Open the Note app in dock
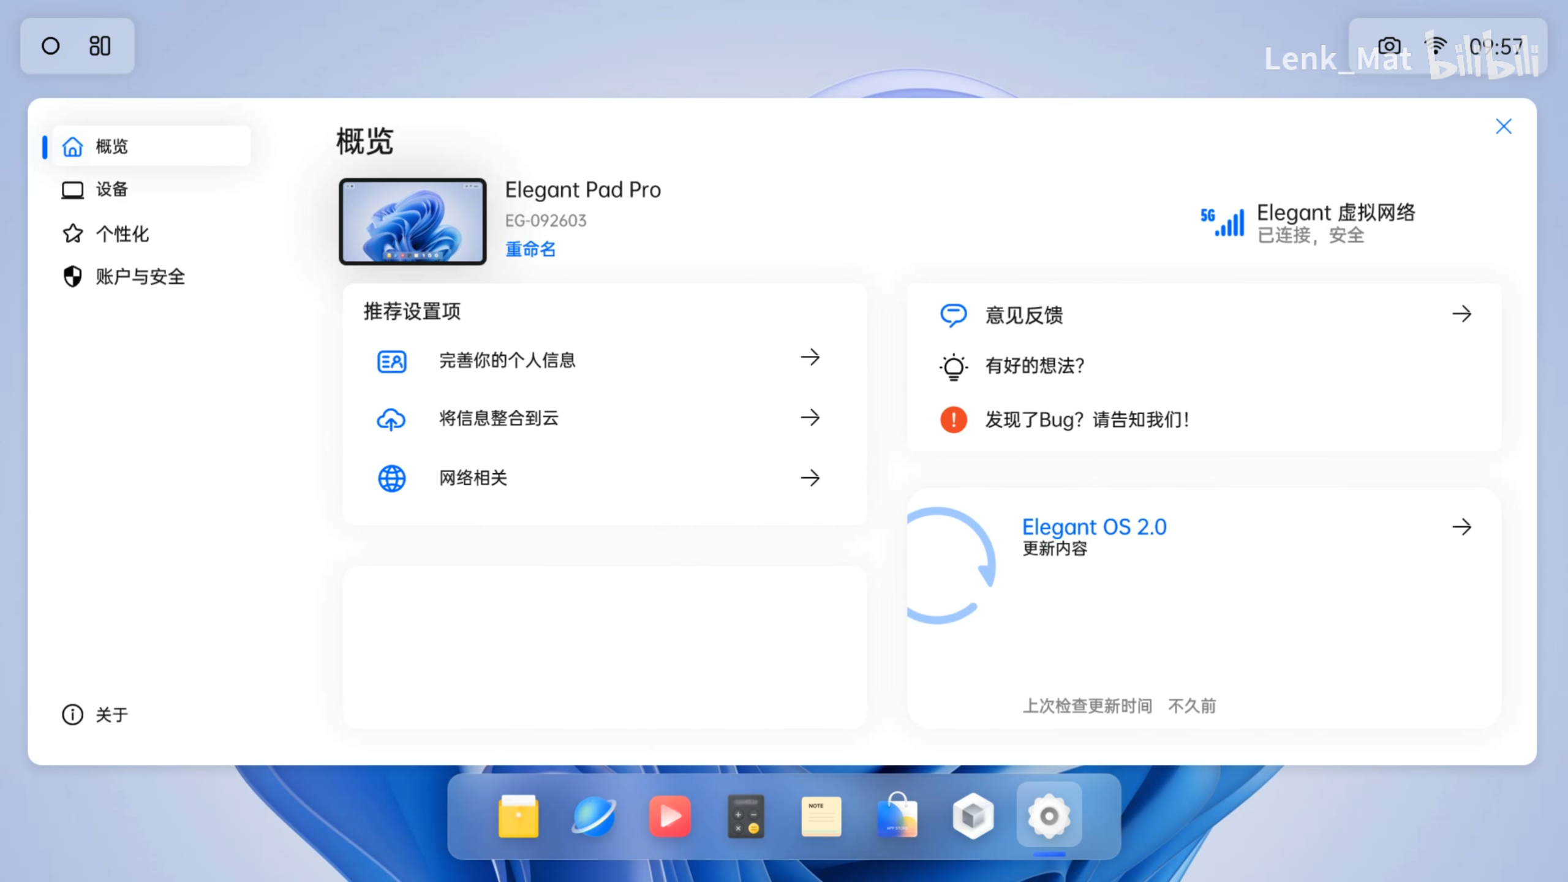 [821, 816]
